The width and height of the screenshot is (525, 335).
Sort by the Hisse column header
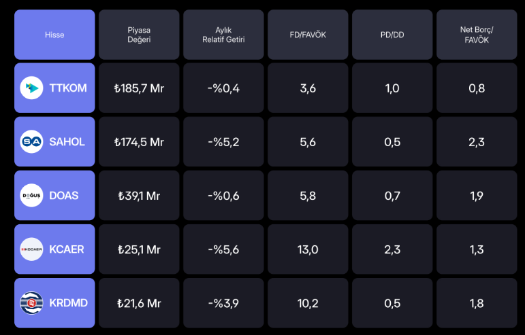coord(54,35)
